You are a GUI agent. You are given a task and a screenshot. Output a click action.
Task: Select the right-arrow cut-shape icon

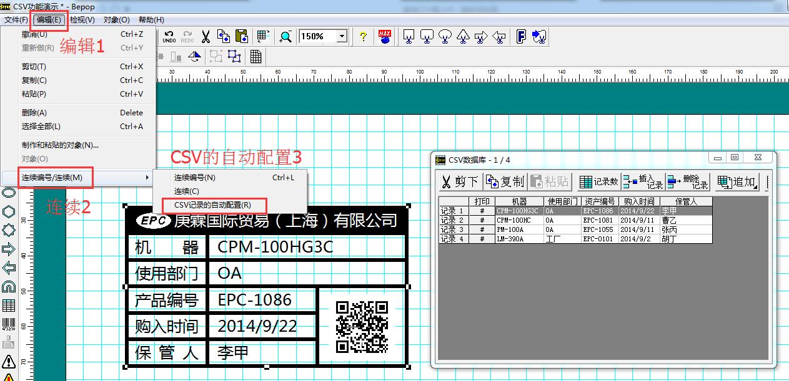[481, 37]
